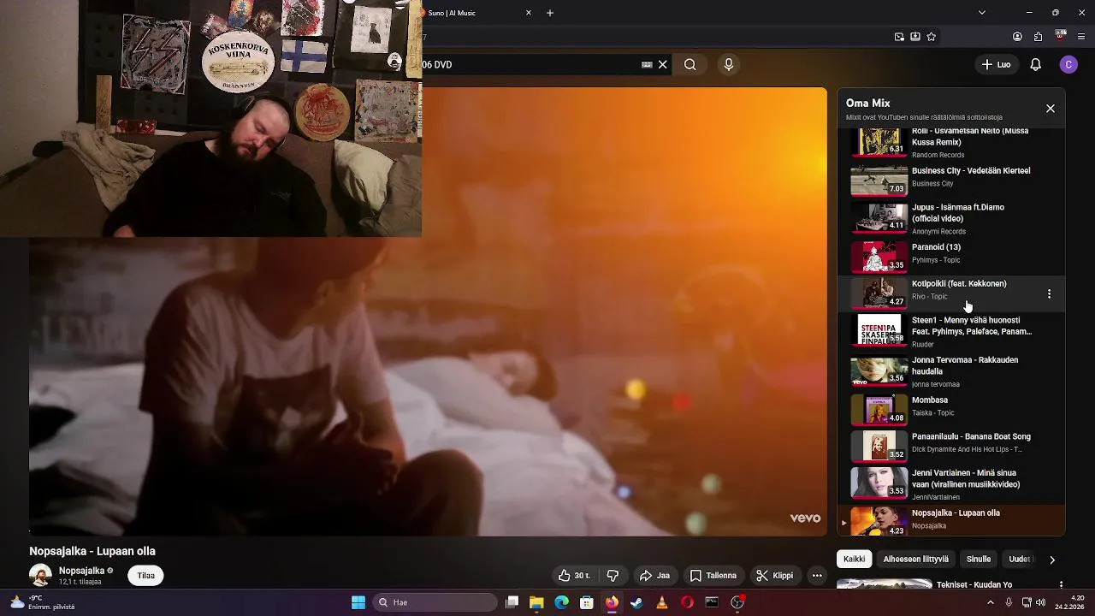Image resolution: width=1095 pixels, height=616 pixels.
Task: Select the Uudet filter chip
Action: point(1020,559)
